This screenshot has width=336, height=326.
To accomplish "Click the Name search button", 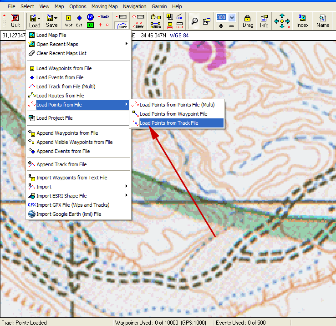I will pyautogui.click(x=323, y=21).
